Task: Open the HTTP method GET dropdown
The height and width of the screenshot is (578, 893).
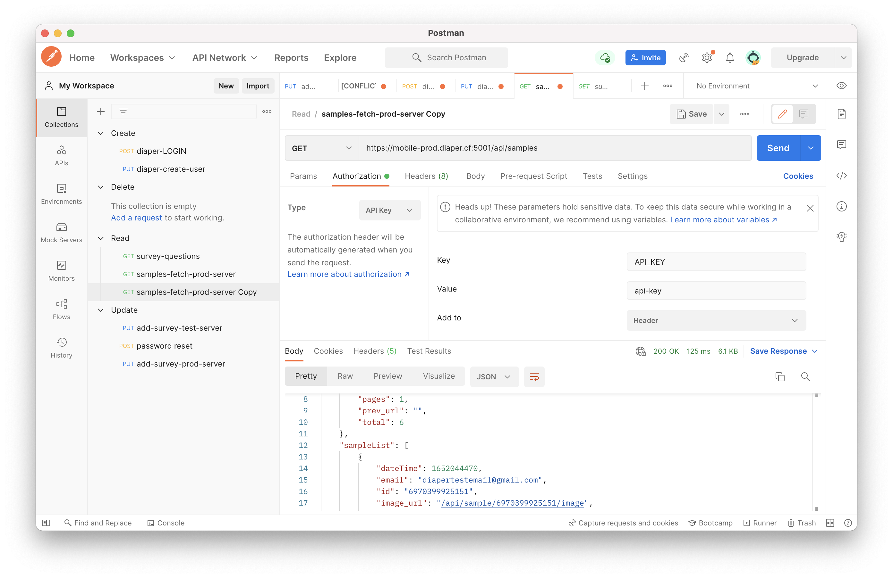Action: (x=321, y=148)
